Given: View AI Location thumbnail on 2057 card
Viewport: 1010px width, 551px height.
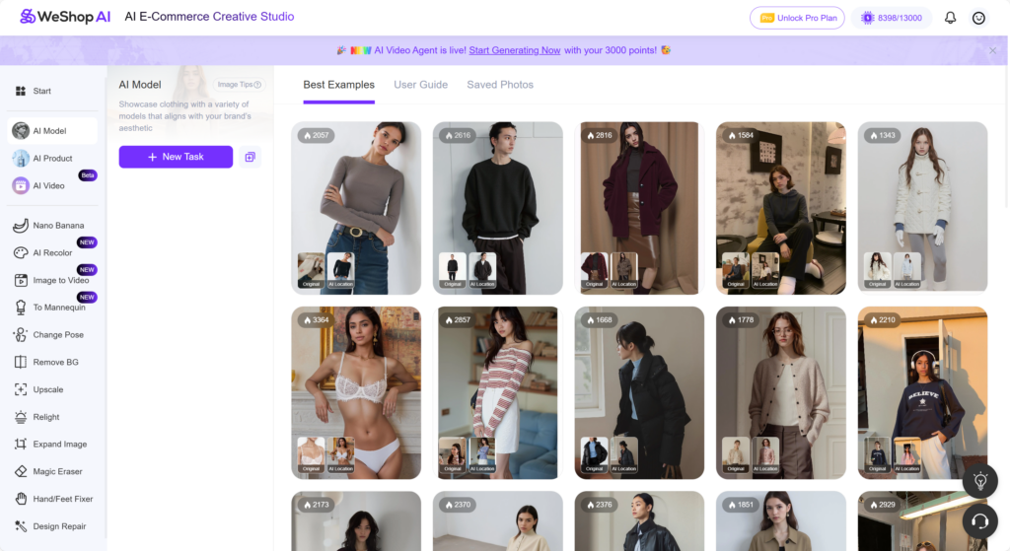Looking at the screenshot, I should (340, 270).
